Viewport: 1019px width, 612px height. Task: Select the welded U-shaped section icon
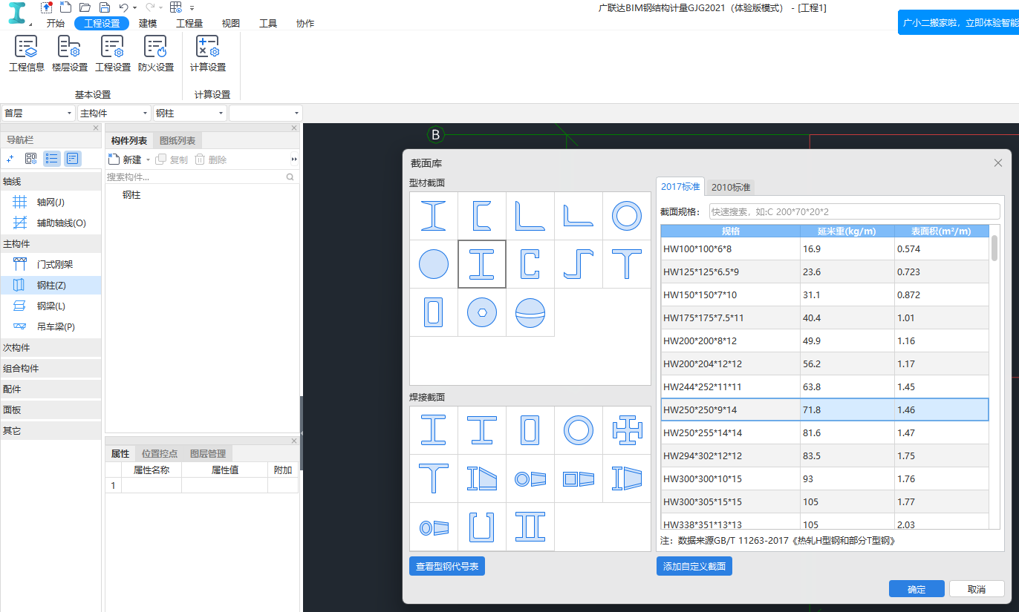point(482,527)
